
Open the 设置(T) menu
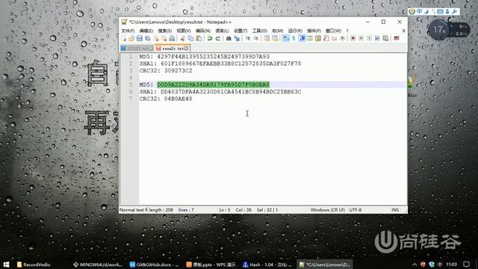click(x=240, y=31)
